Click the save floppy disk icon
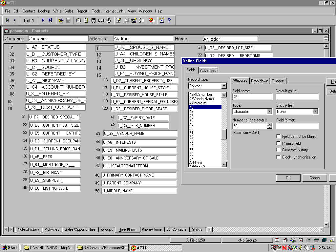The image size is (336, 252). pos(68,20)
